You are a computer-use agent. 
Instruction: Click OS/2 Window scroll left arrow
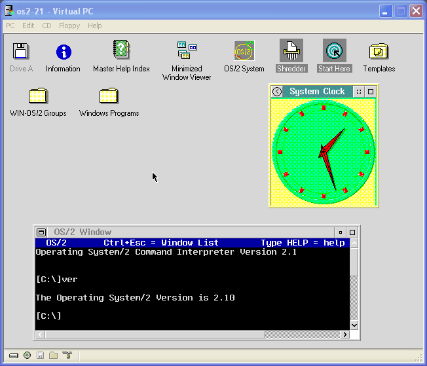(41, 335)
